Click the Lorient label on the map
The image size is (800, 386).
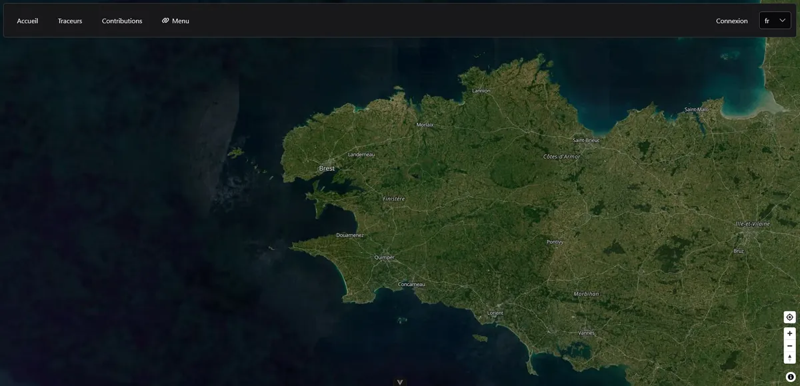click(x=494, y=313)
